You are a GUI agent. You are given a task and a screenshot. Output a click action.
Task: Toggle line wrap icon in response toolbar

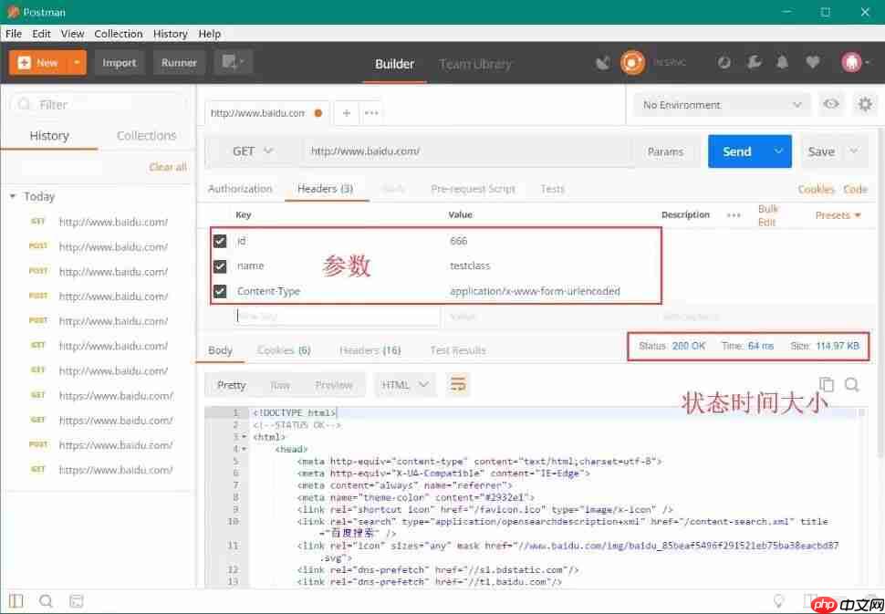coord(458,385)
